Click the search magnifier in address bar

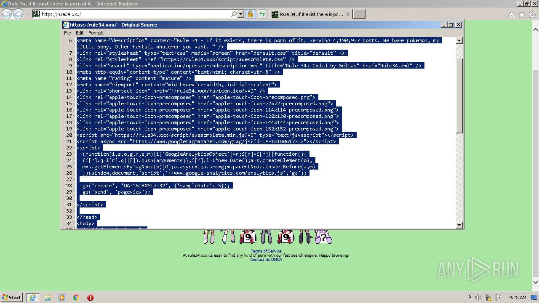(234, 14)
